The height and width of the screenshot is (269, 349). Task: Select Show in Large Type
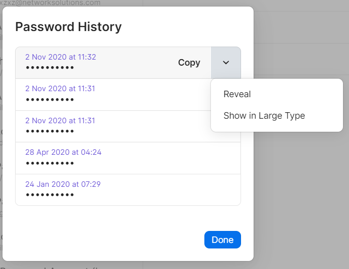coord(264,116)
